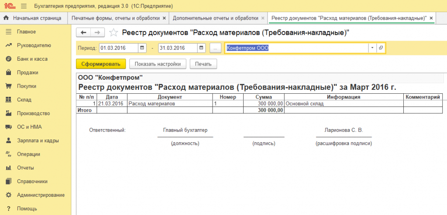Expand the organization dropdown arrow
Image resolution: width=447 pixels, height=215 pixels.
click(x=372, y=48)
